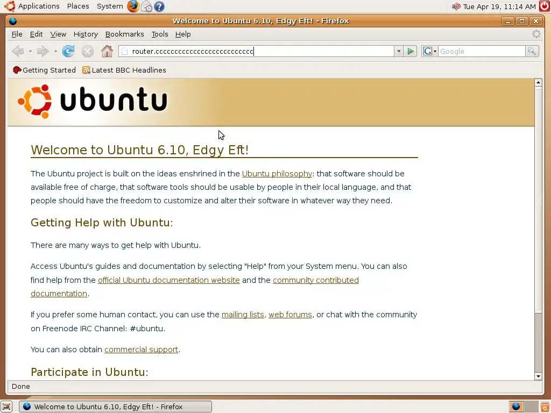Click the Participate in Ubuntu heading

coord(89,372)
